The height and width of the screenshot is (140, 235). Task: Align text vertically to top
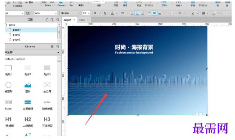click(149, 13)
